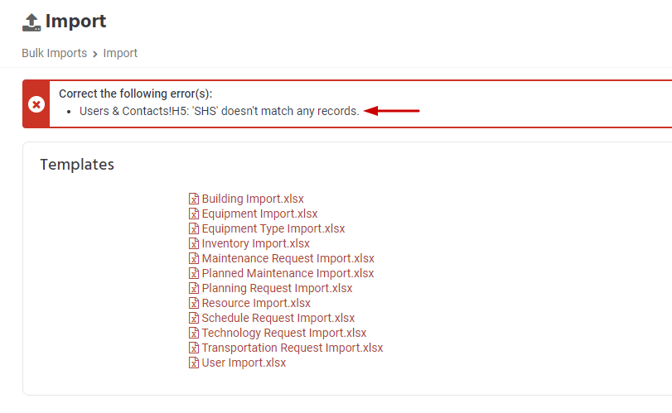Click the Excel icon beside Building Import.xlsx

[x=194, y=199]
